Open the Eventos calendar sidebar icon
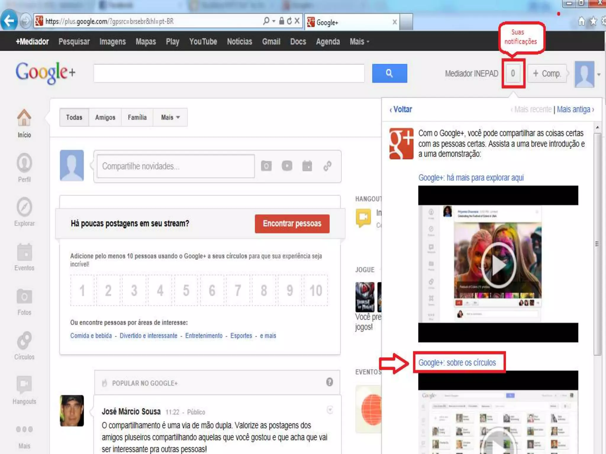Image resolution: width=606 pixels, height=454 pixels. (x=24, y=252)
